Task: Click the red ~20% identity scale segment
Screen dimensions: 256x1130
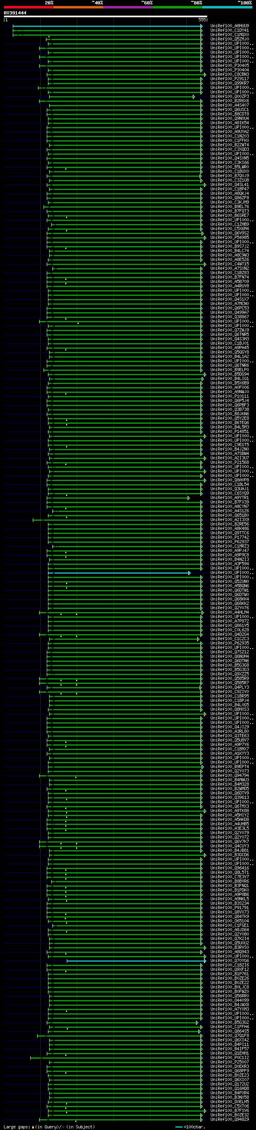Action: (28, 8)
